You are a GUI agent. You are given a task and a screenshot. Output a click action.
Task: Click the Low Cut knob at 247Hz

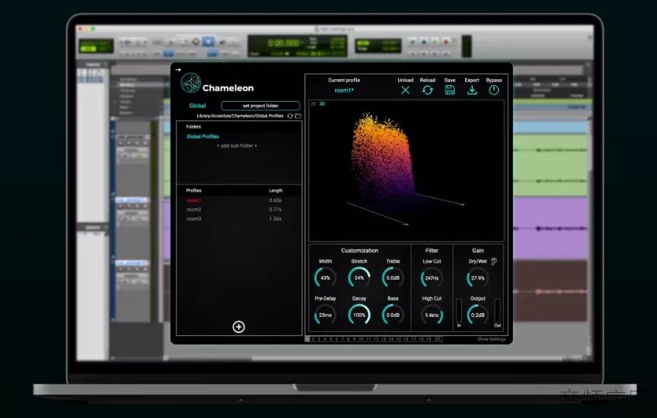[432, 277]
